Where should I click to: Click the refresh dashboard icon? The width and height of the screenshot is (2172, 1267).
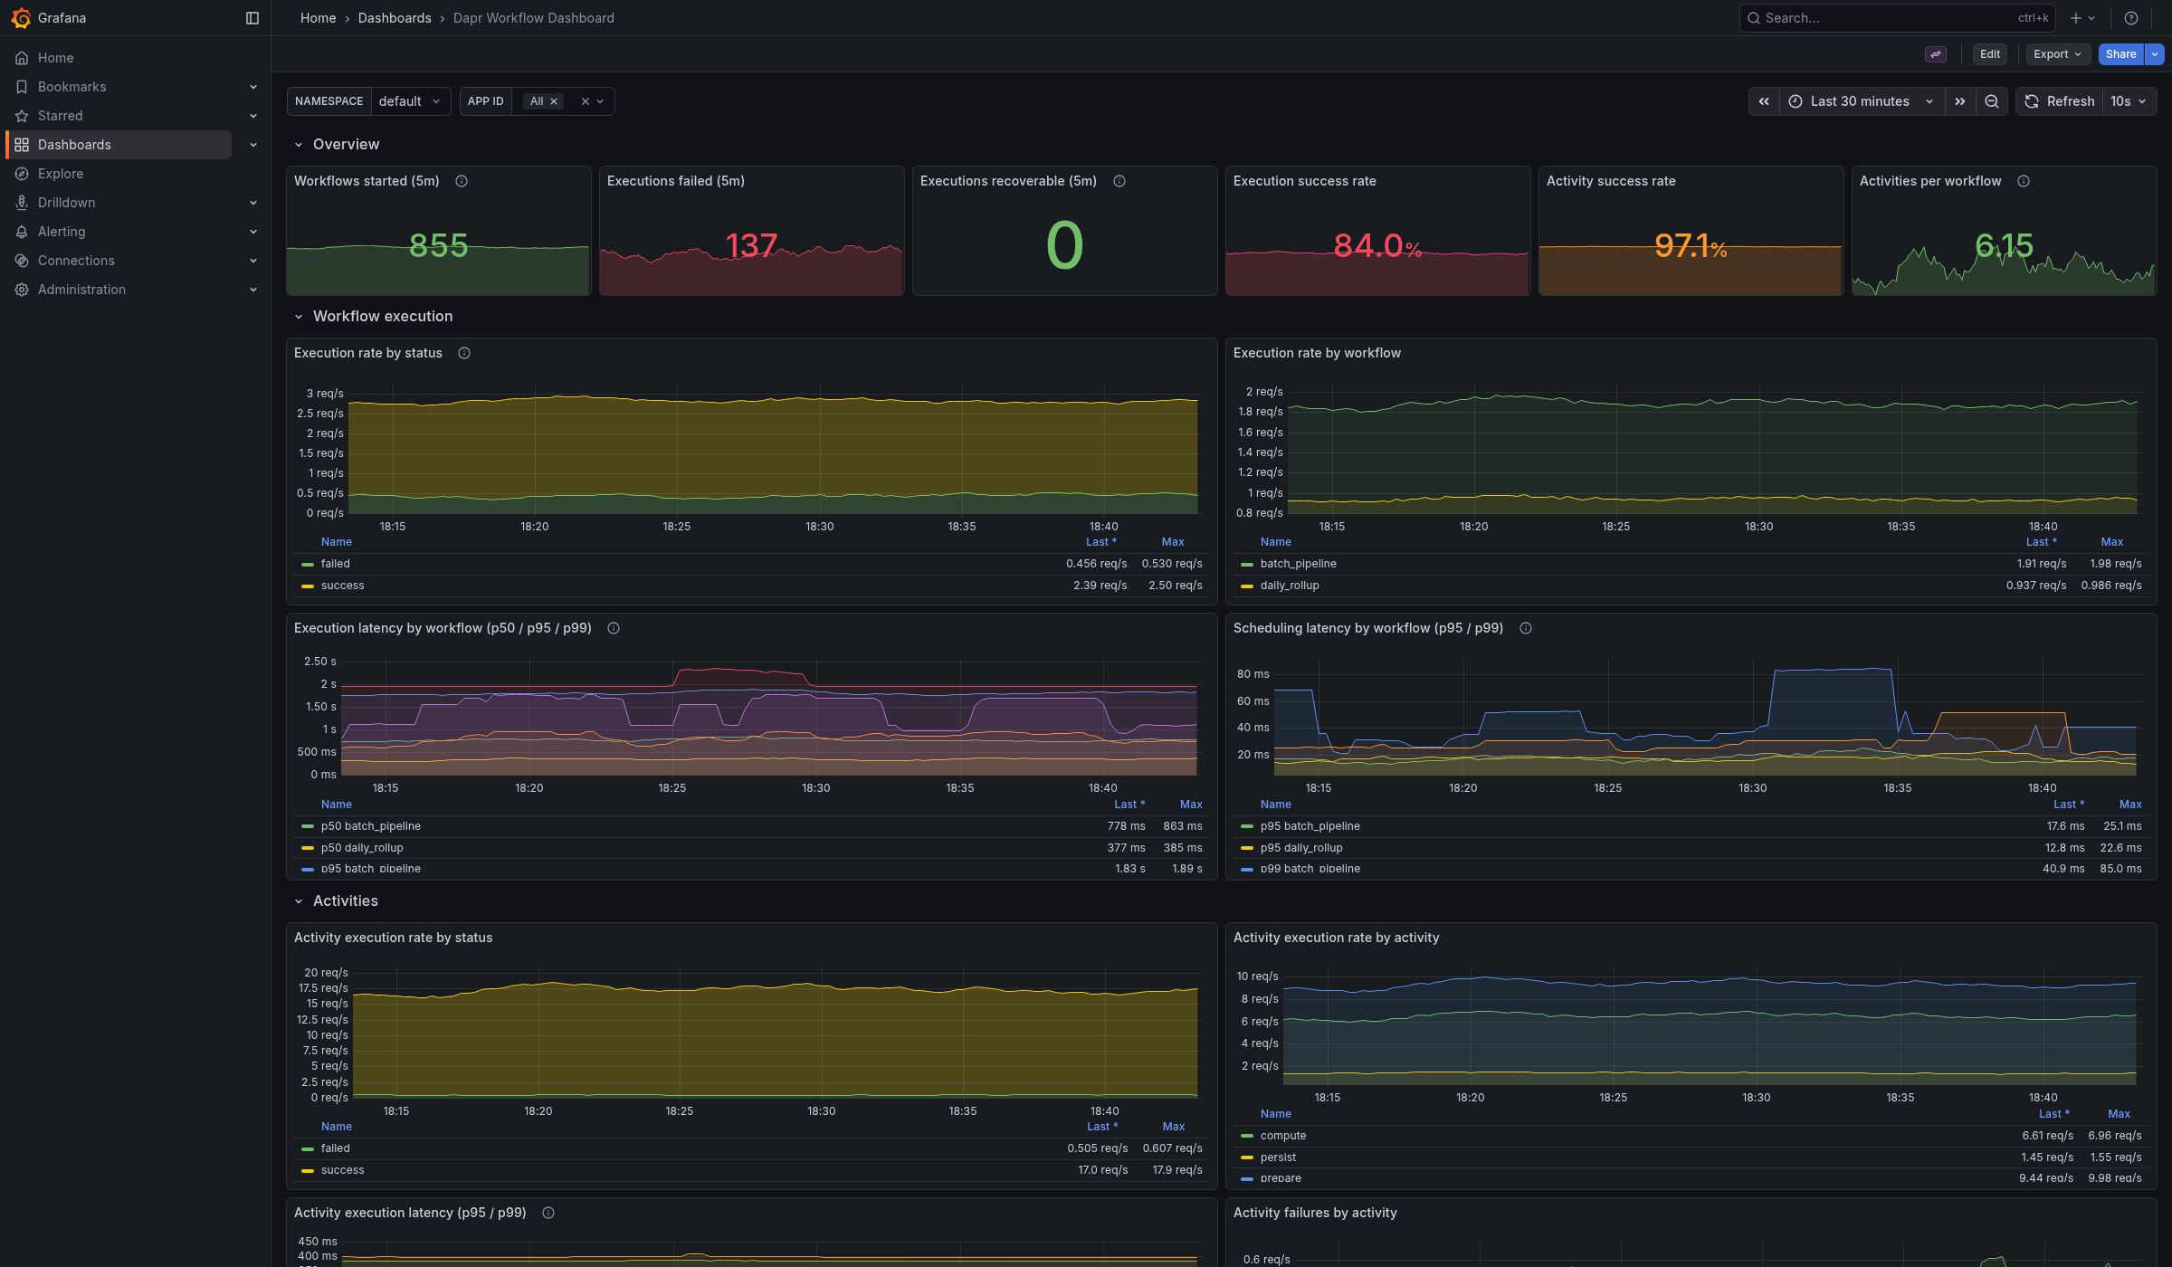pyautogui.click(x=2059, y=101)
